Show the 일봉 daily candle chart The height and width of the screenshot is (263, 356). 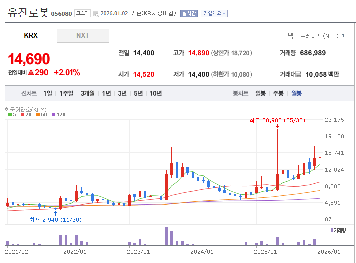pos(261,93)
